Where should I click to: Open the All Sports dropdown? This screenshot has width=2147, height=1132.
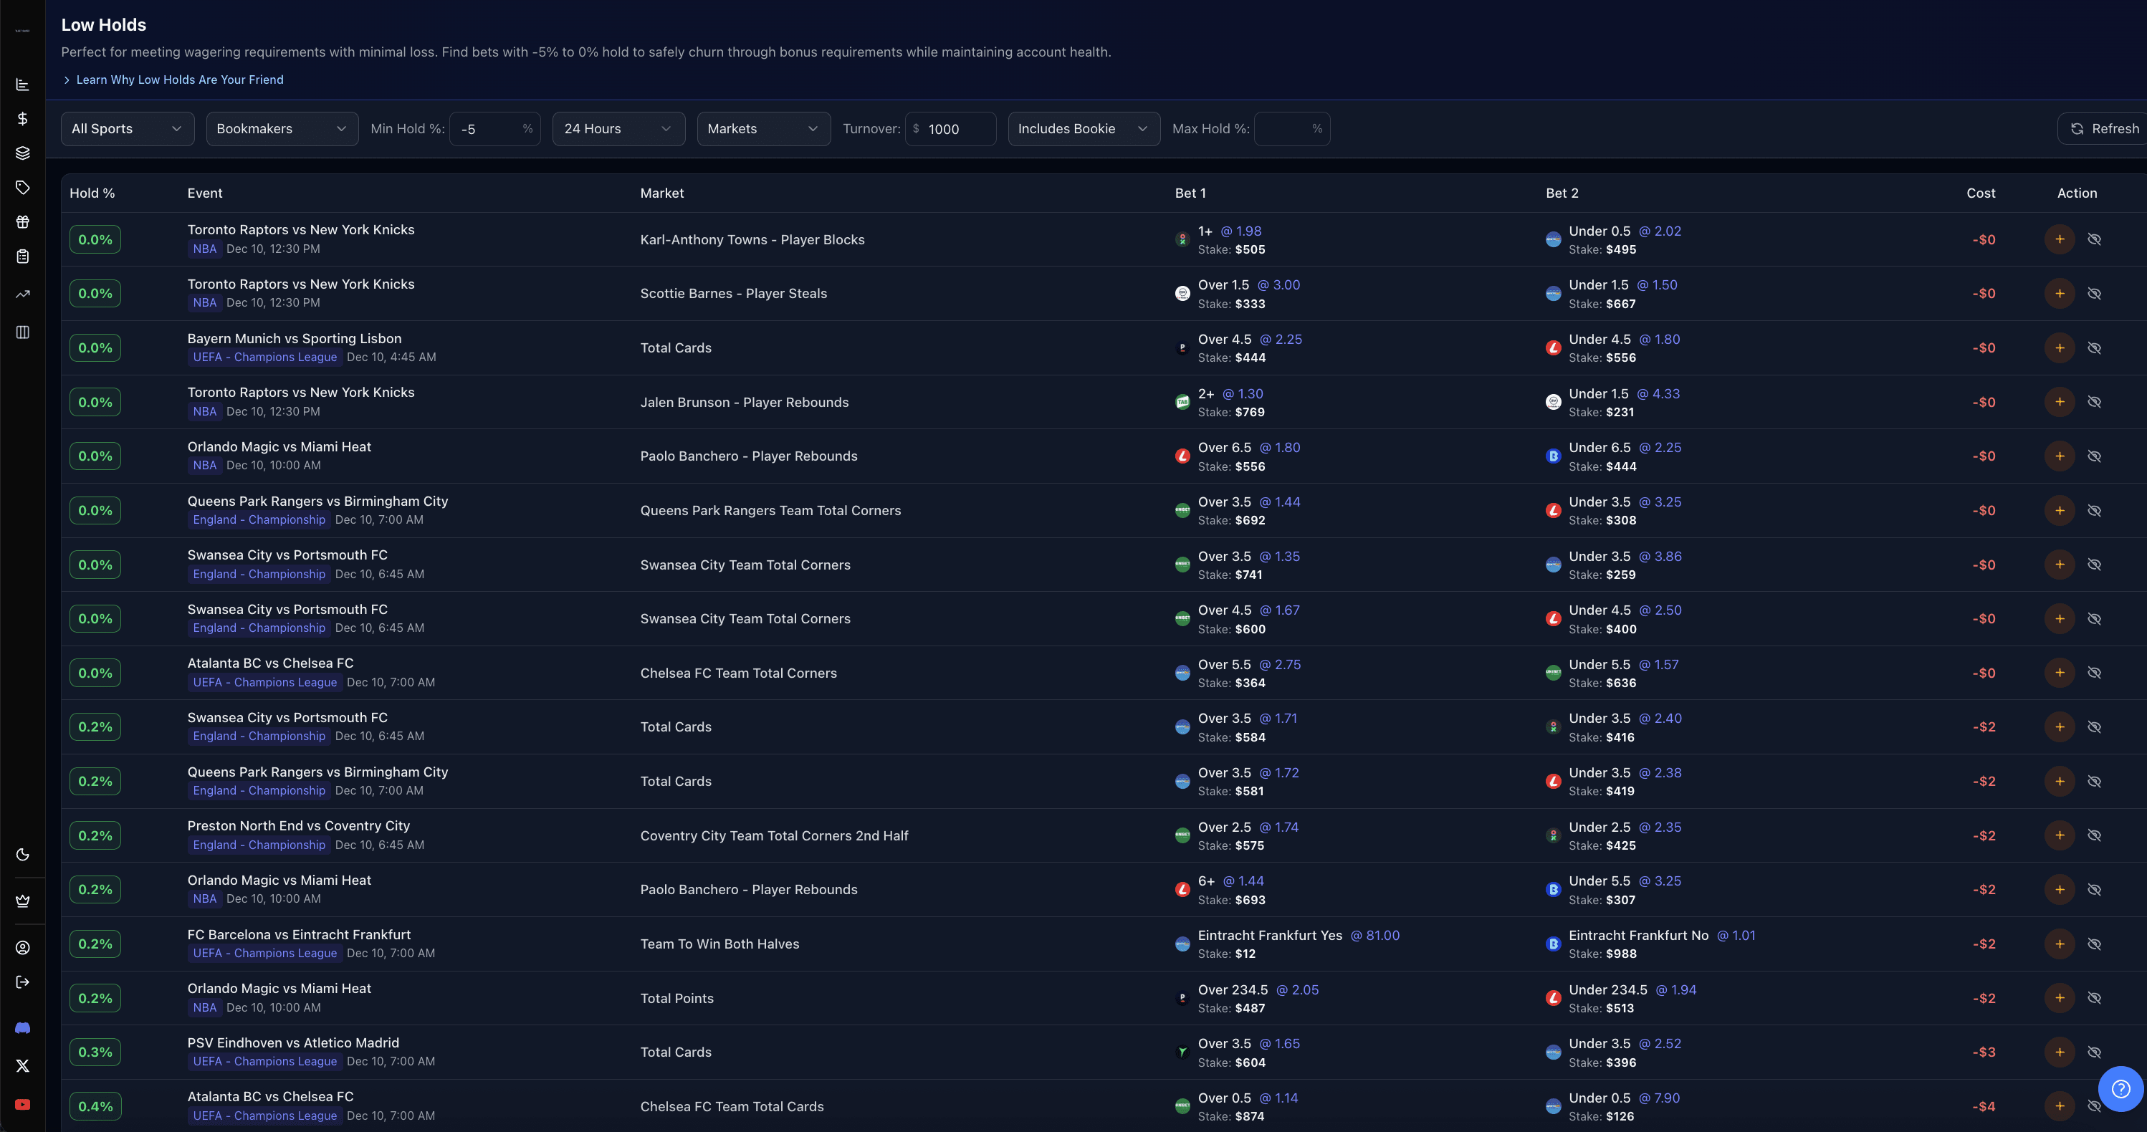pyautogui.click(x=127, y=129)
